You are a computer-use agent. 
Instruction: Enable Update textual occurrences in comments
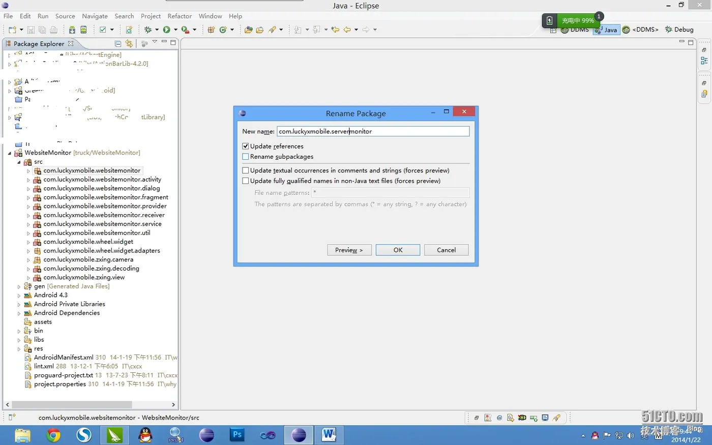coord(246,170)
